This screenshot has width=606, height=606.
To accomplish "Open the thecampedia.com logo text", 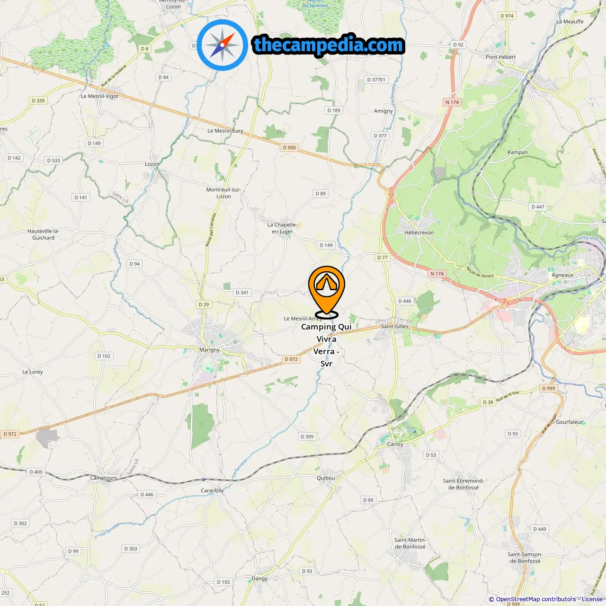I will coord(329,45).
